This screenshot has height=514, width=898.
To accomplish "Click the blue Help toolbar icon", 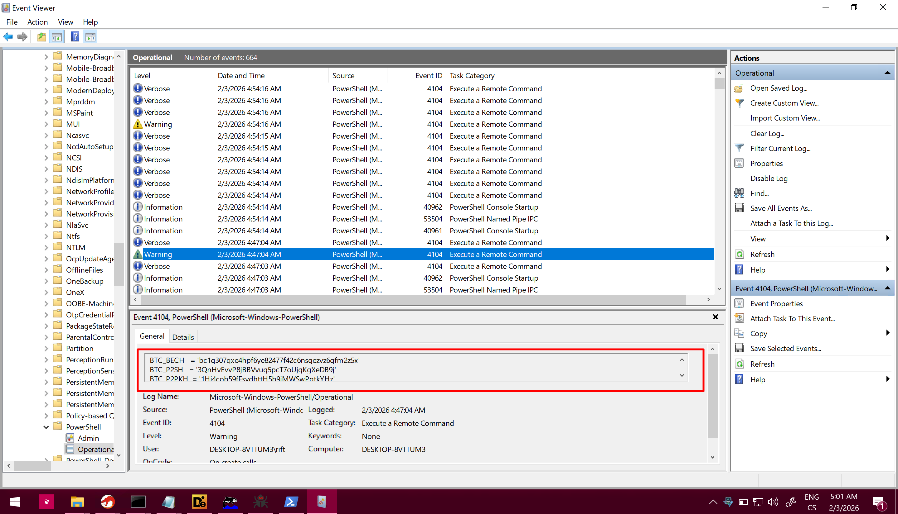I will pos(75,37).
